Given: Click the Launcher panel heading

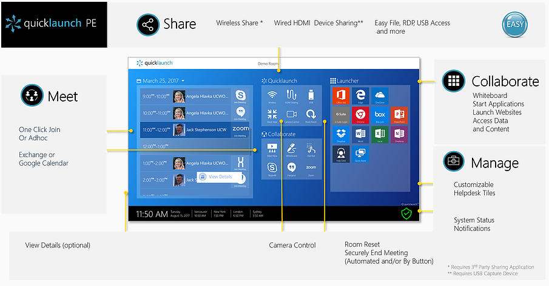Looking at the screenshot, I should click(345, 81).
